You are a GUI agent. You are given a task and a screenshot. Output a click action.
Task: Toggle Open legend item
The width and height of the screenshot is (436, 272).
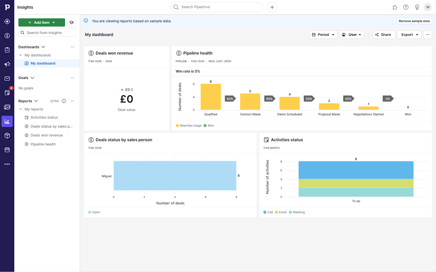click(94, 212)
